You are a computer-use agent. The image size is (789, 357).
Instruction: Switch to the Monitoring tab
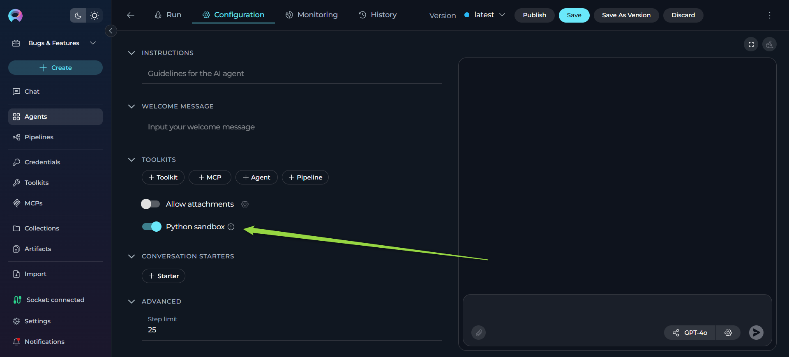coord(311,15)
